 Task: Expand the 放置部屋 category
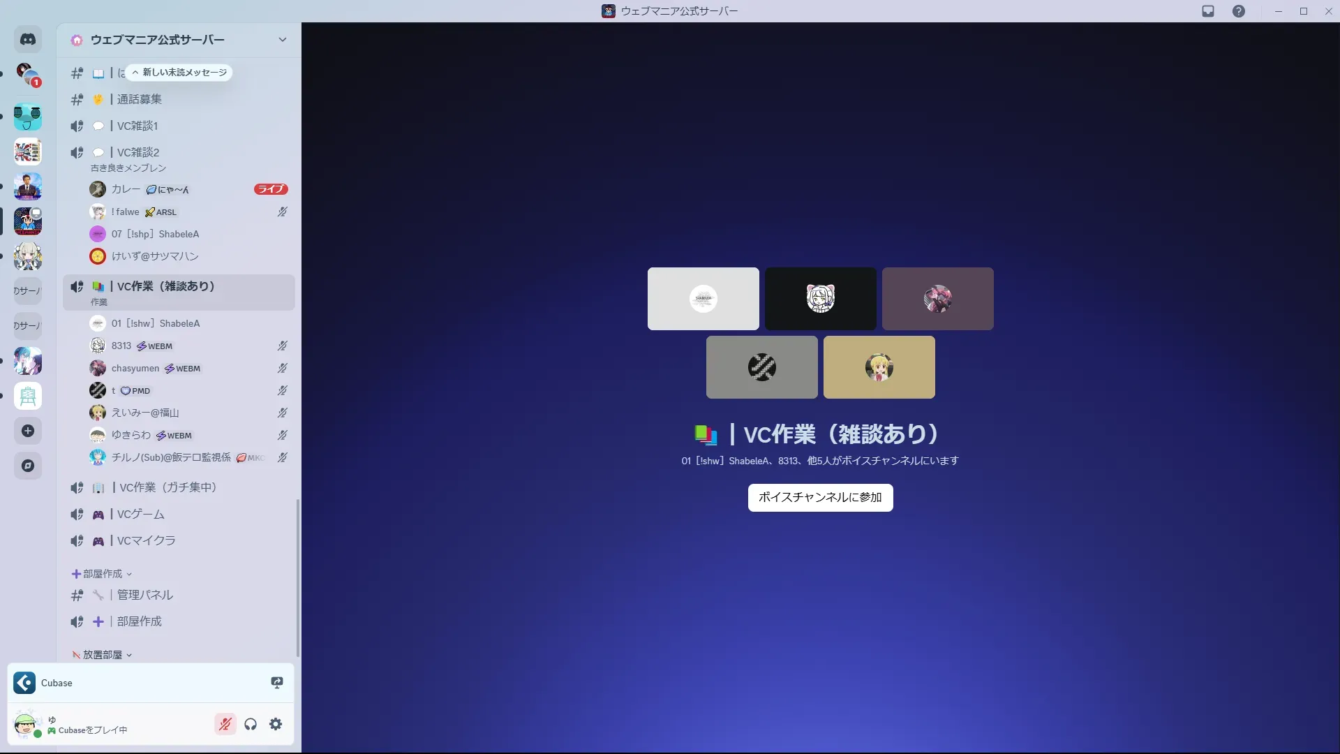click(102, 655)
